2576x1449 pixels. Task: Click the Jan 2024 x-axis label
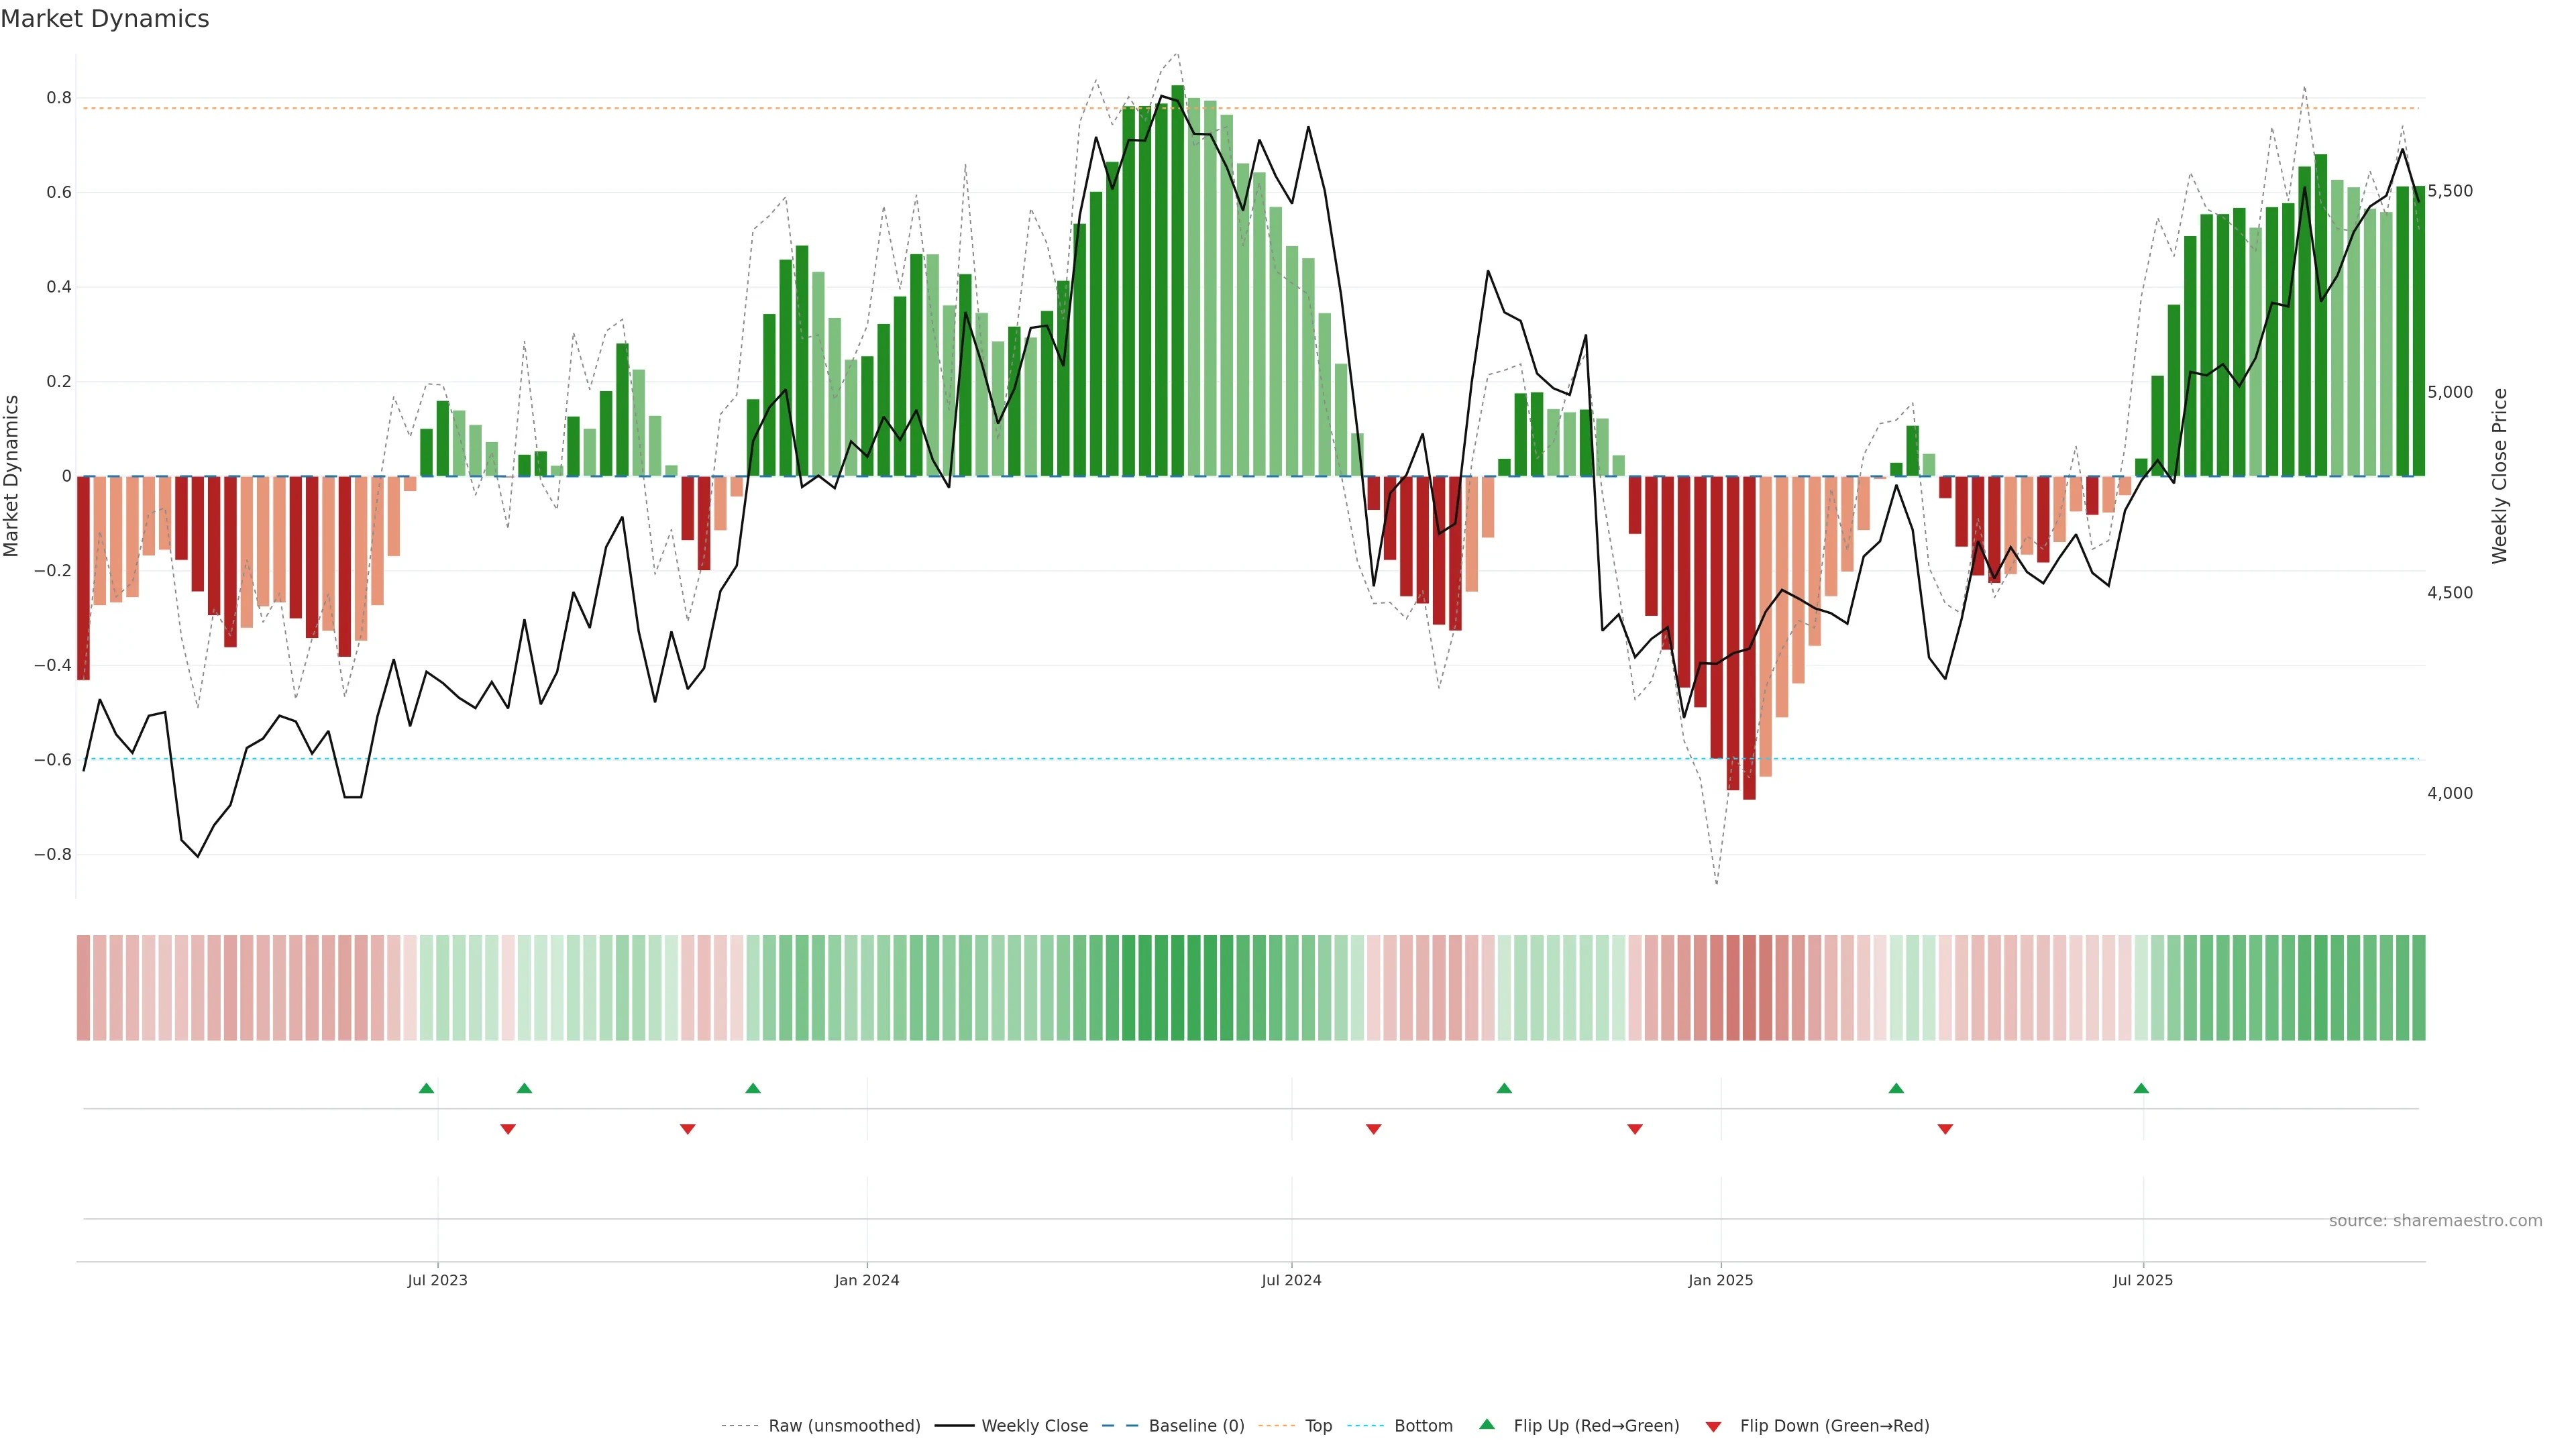pyautogui.click(x=867, y=1280)
